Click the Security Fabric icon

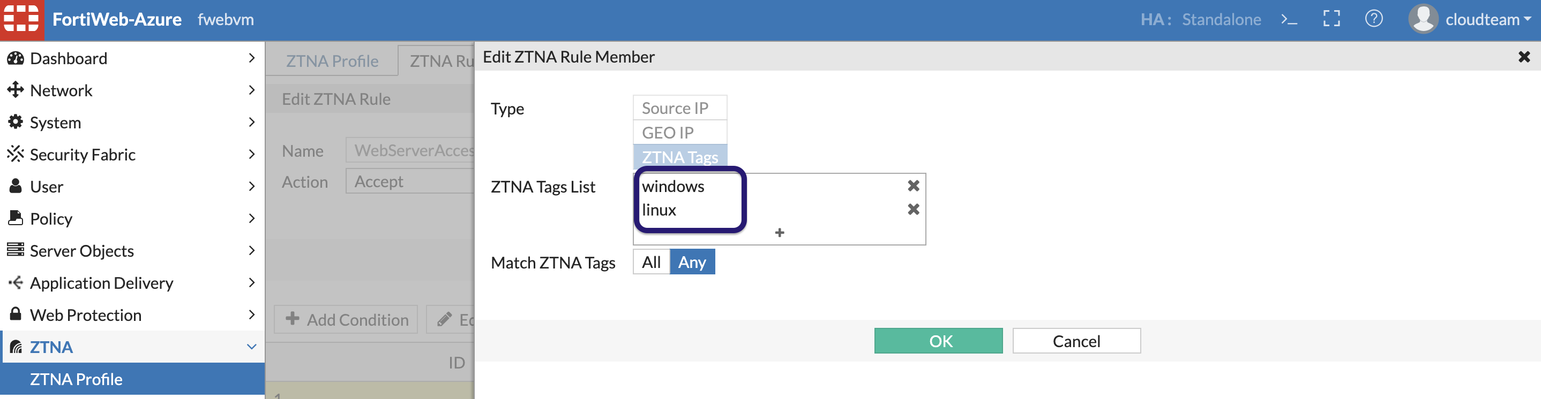(16, 154)
